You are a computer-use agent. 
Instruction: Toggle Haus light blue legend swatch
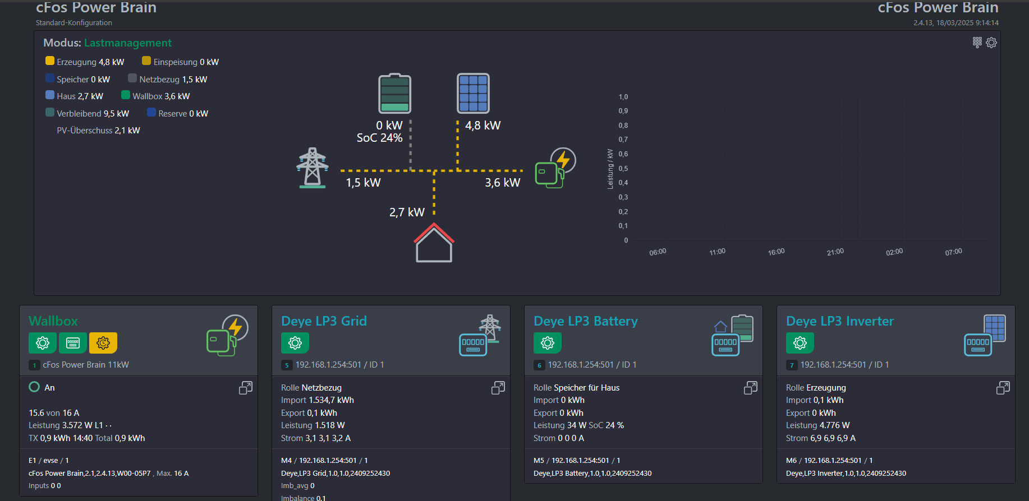point(50,95)
